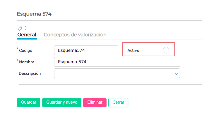Screen dimensions: 202x134
Task: Focus the Nombre field with Esquema 574
Action: [117, 62]
